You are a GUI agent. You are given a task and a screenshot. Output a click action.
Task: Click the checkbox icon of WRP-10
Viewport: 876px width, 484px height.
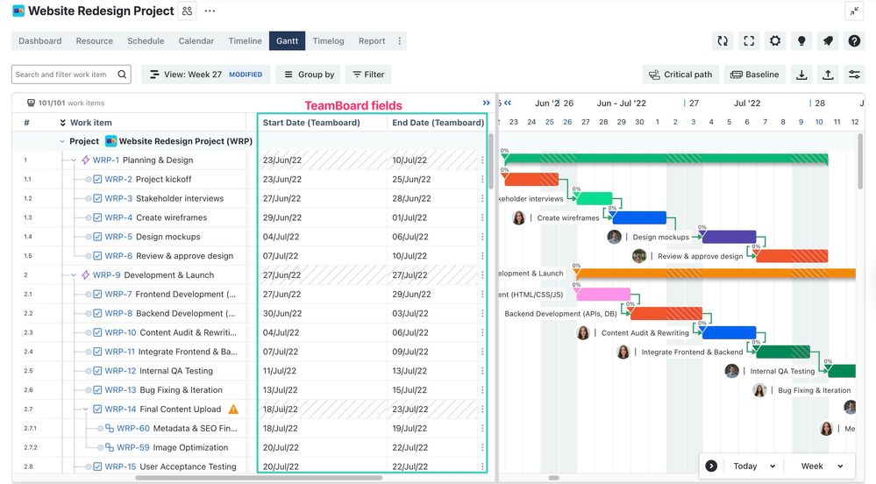pos(97,332)
